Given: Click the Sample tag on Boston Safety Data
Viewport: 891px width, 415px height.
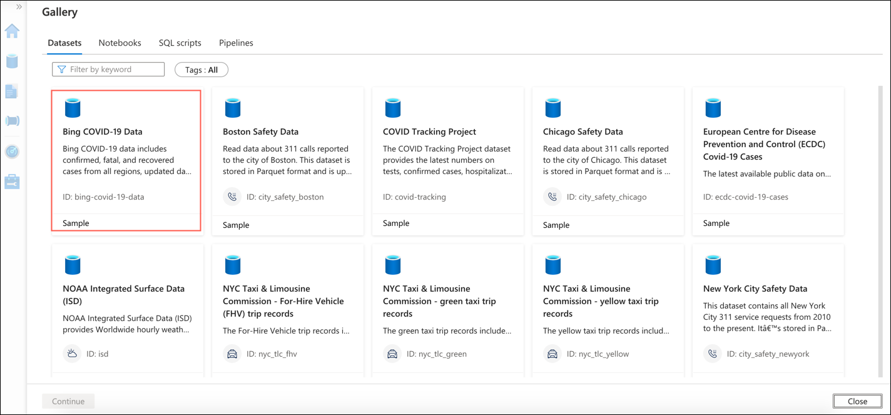Looking at the screenshot, I should (x=236, y=225).
